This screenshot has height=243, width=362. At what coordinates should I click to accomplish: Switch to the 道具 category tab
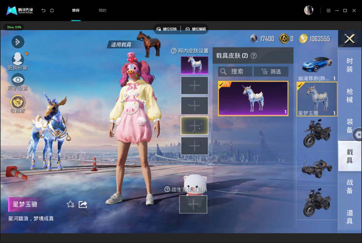tap(350, 217)
